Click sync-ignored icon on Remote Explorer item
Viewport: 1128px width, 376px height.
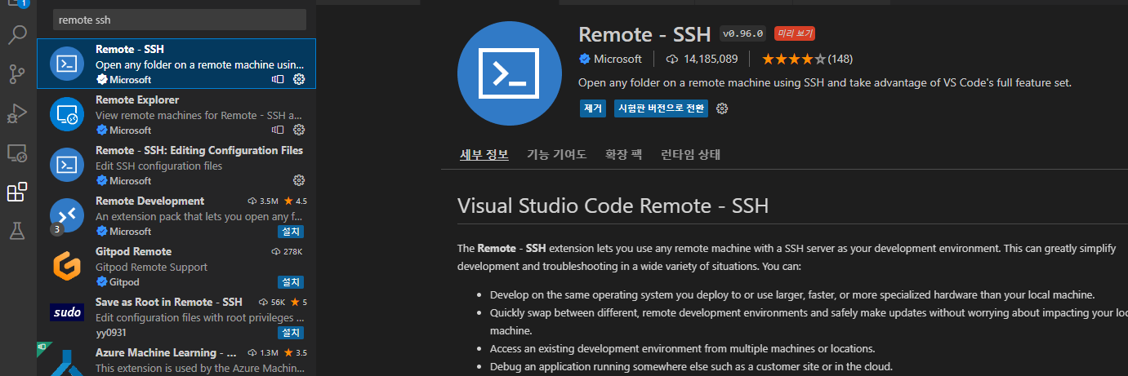[x=278, y=130]
